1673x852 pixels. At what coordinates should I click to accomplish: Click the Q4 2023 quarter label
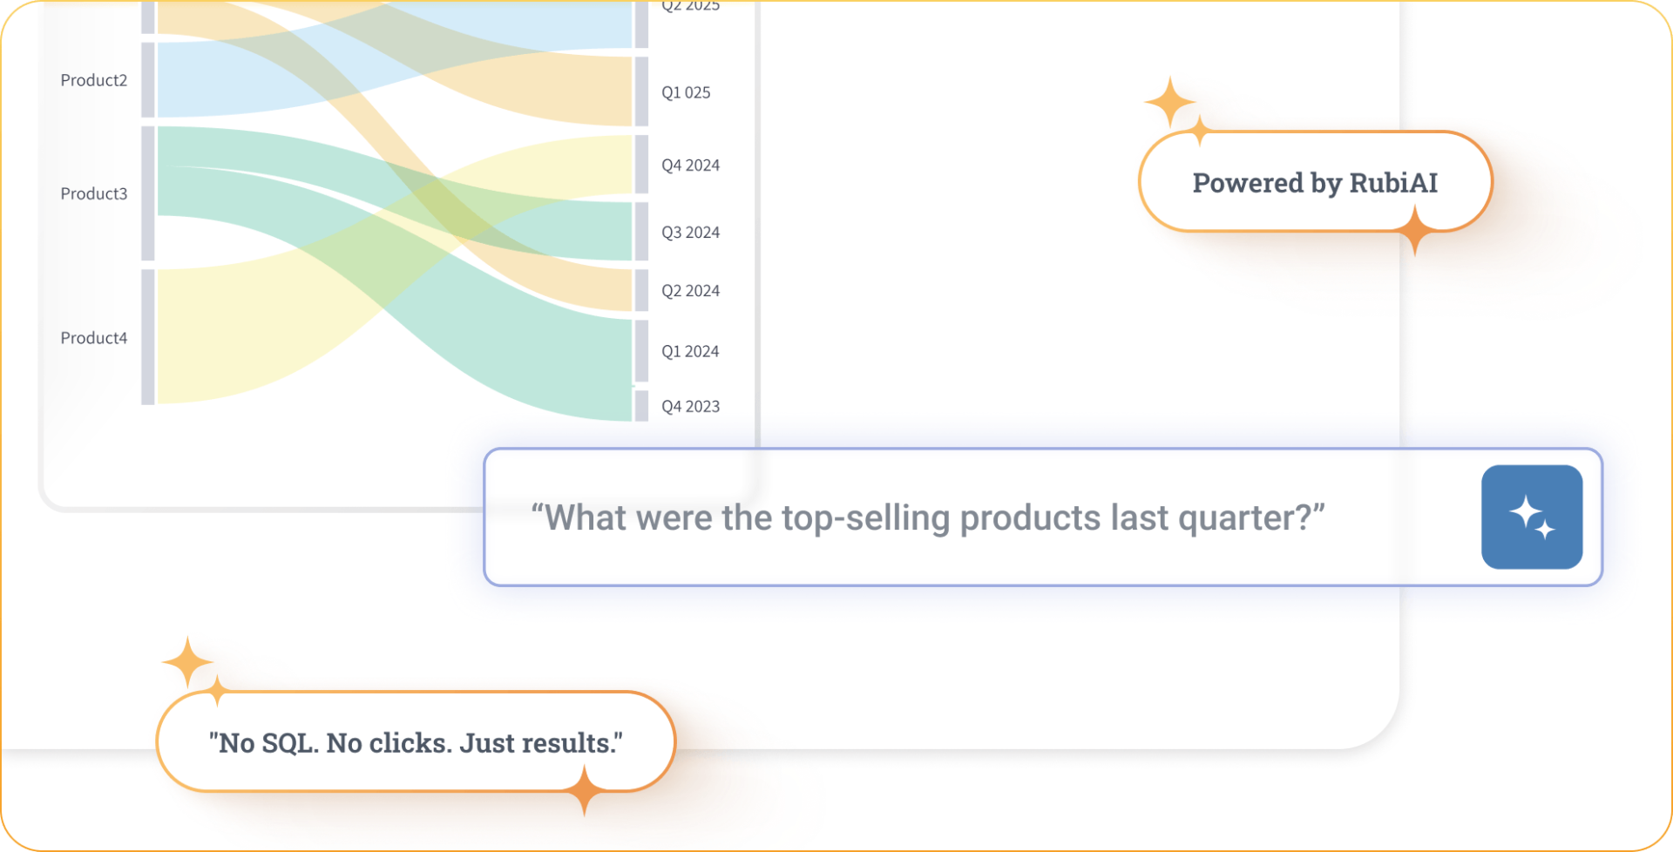(690, 407)
